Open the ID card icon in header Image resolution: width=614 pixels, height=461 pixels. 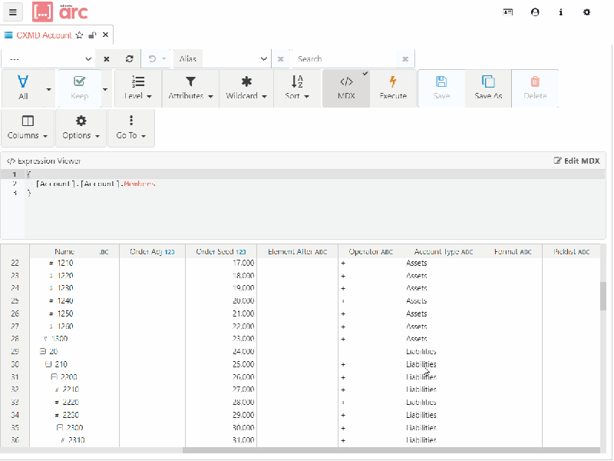coord(508,12)
